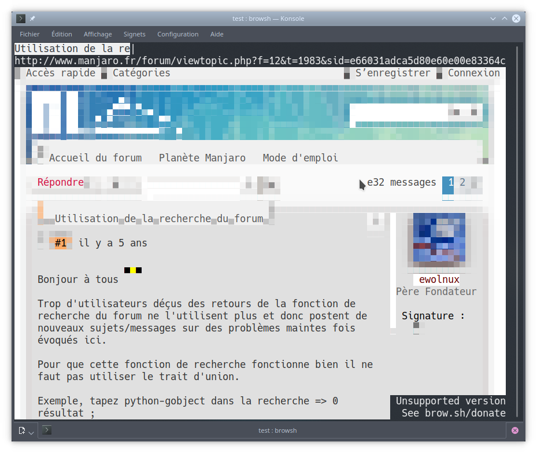The image size is (537, 453).
Task: Open 'Planète Manjaro' link
Action: tap(202, 158)
